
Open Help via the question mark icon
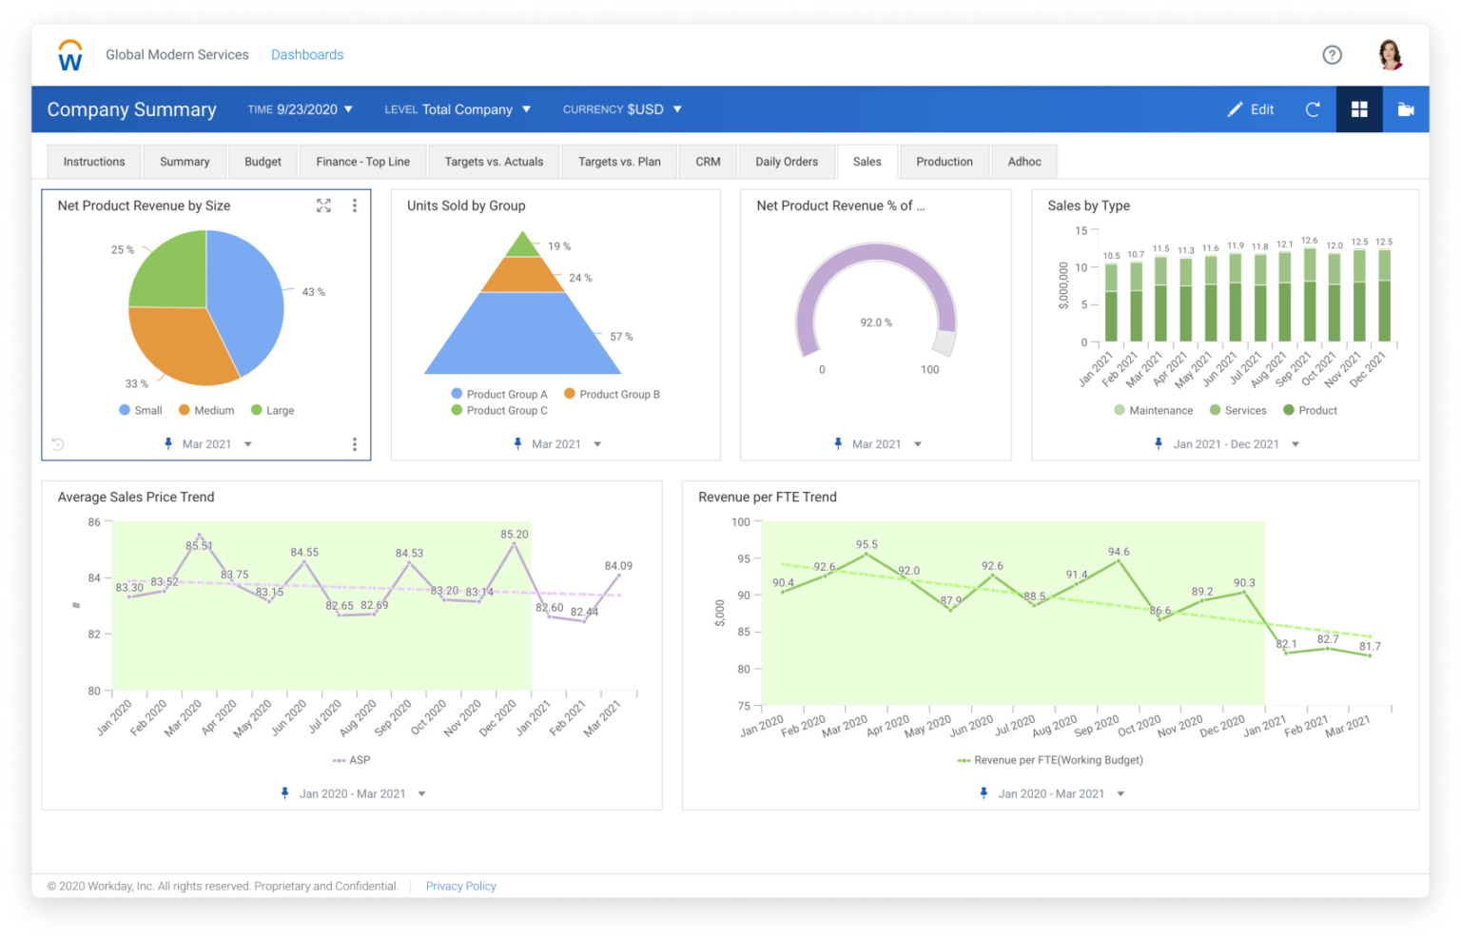1332,54
